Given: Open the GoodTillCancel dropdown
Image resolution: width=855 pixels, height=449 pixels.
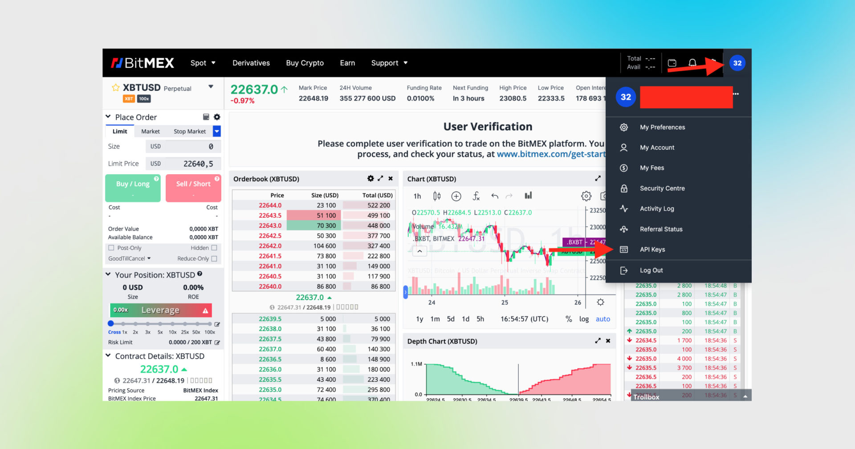Looking at the screenshot, I should pyautogui.click(x=129, y=258).
